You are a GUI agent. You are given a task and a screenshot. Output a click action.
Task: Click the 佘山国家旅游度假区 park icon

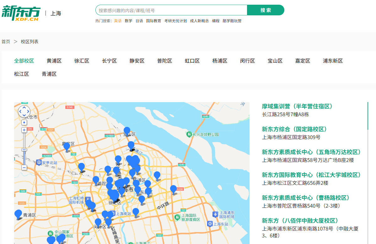[50, 233]
